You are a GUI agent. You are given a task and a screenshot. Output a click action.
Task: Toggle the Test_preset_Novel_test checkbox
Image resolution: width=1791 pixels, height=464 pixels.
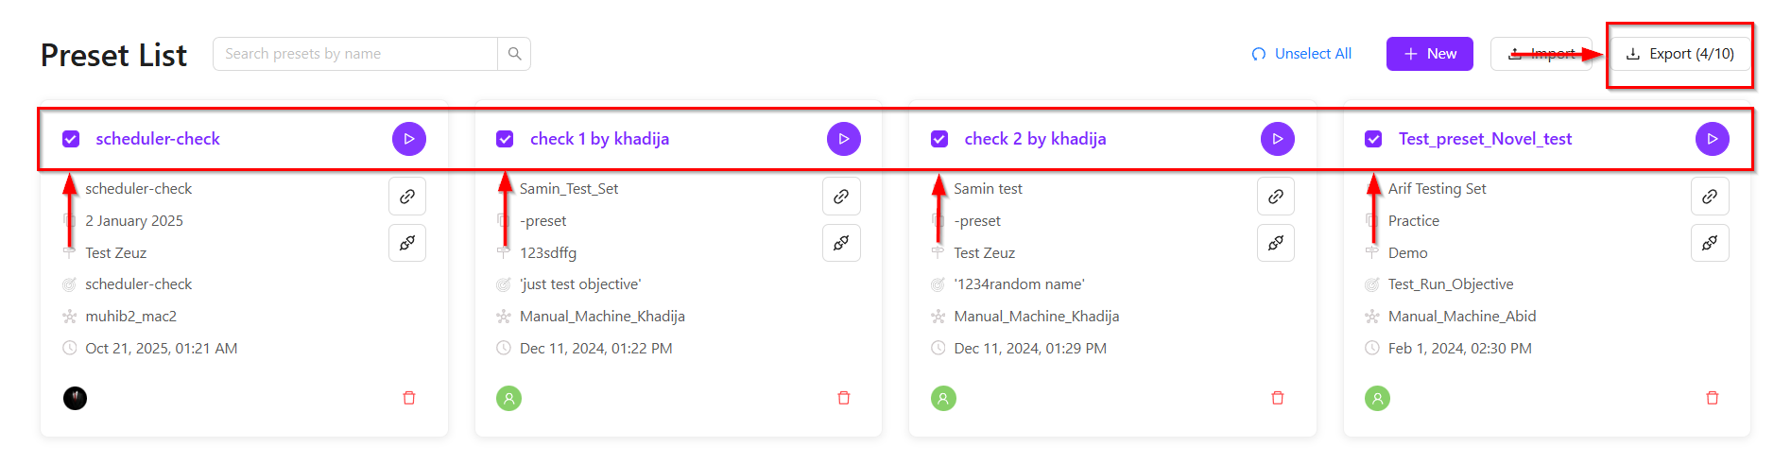tap(1373, 139)
